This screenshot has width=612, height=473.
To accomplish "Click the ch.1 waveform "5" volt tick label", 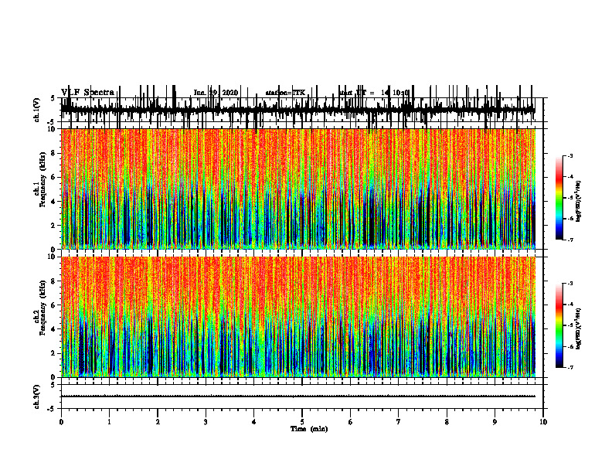I will pyautogui.click(x=53, y=98).
